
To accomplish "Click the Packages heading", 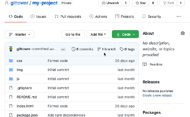I will [152, 113].
